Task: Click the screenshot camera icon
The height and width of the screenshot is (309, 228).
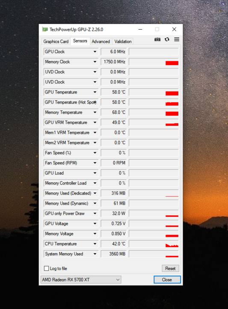Action: pyautogui.click(x=157, y=39)
